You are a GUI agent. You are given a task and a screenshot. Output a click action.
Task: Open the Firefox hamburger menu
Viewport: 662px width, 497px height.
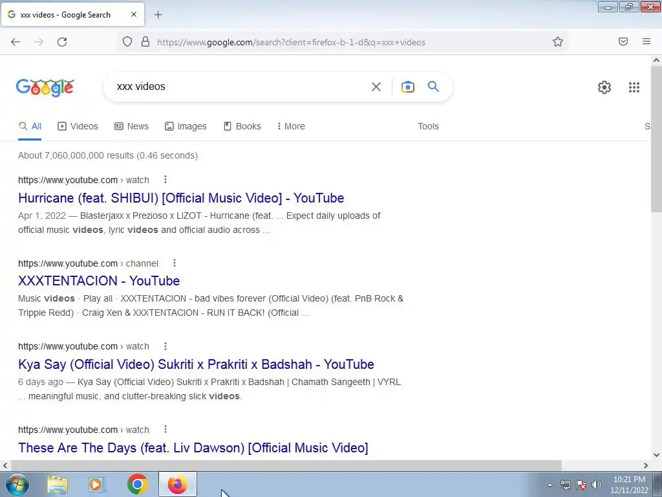coord(646,41)
